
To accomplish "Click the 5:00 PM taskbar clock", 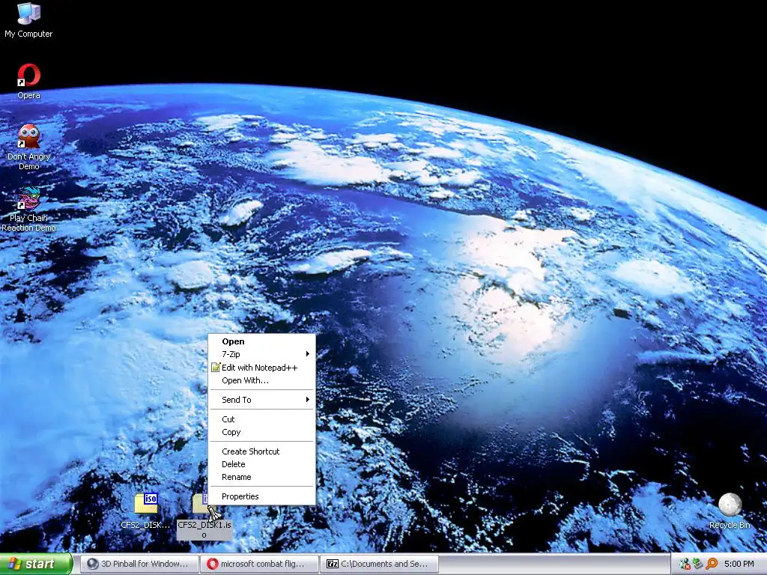I will [739, 564].
